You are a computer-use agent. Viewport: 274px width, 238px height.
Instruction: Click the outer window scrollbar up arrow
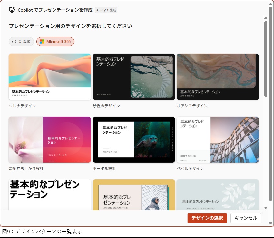(x=271, y=4)
